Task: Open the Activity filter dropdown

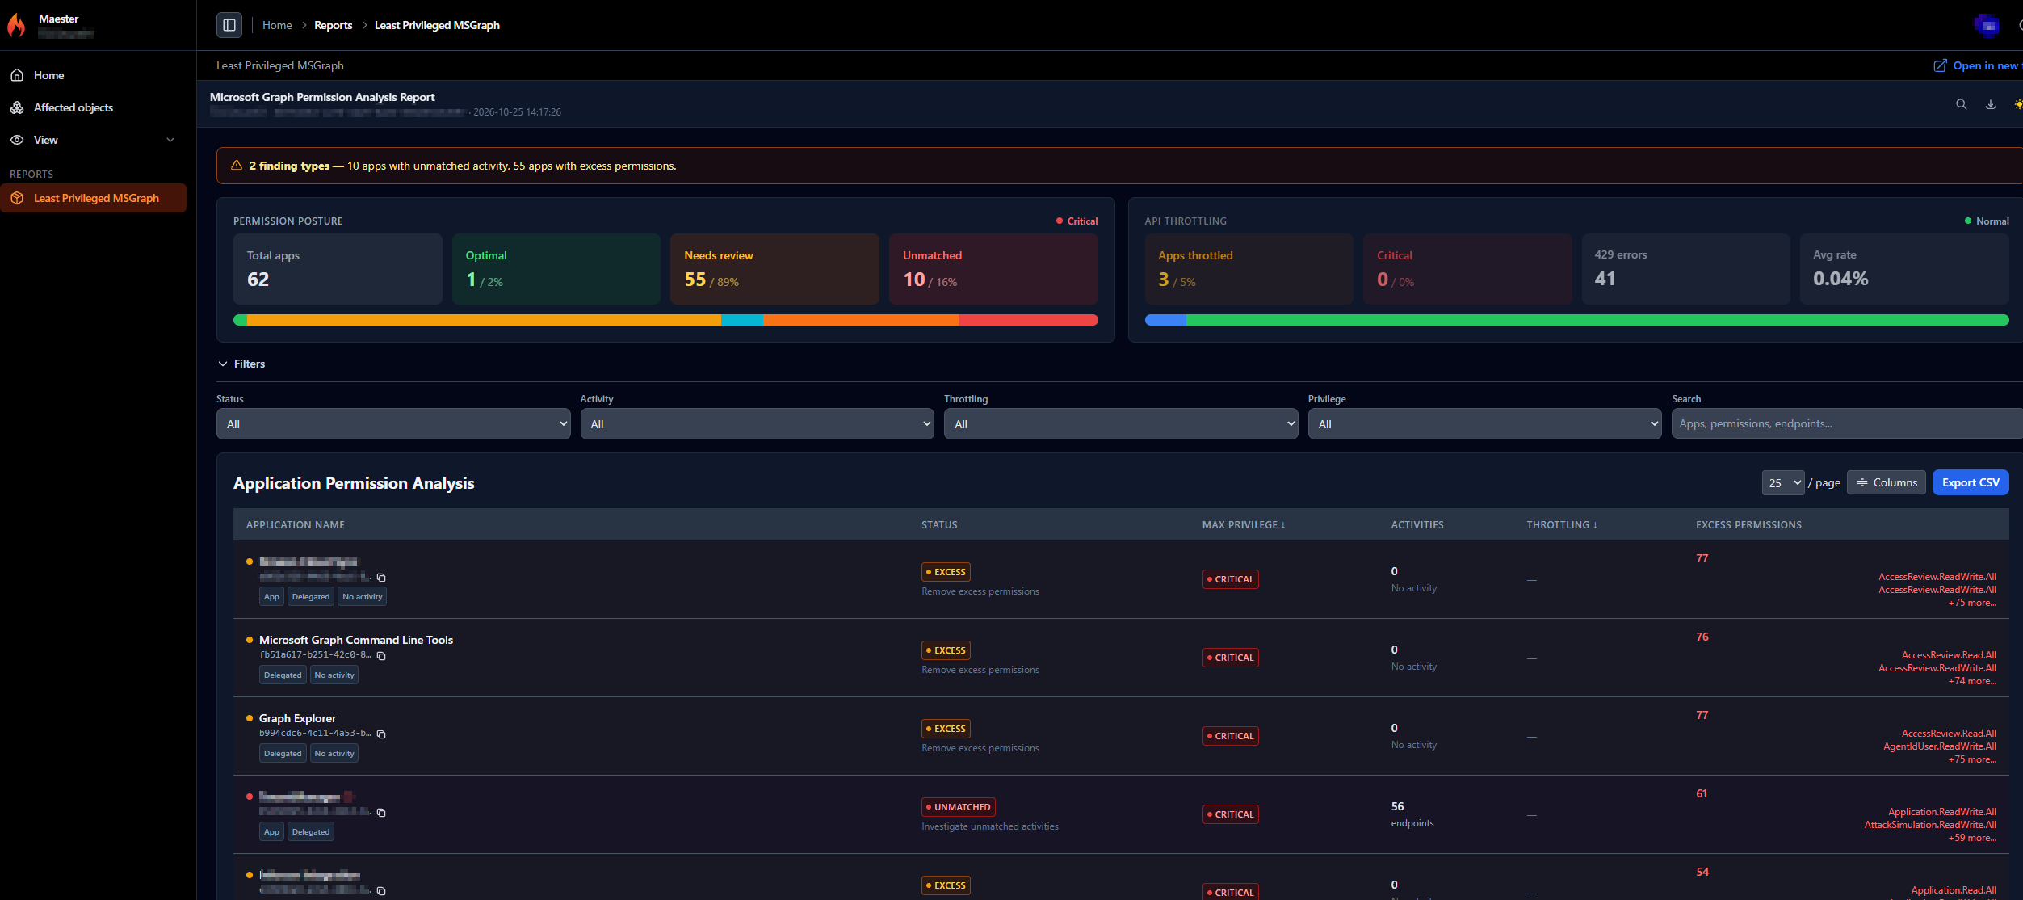Action: pos(757,423)
